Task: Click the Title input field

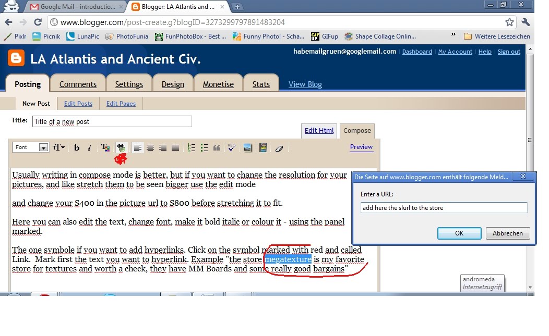Action: tap(112, 121)
